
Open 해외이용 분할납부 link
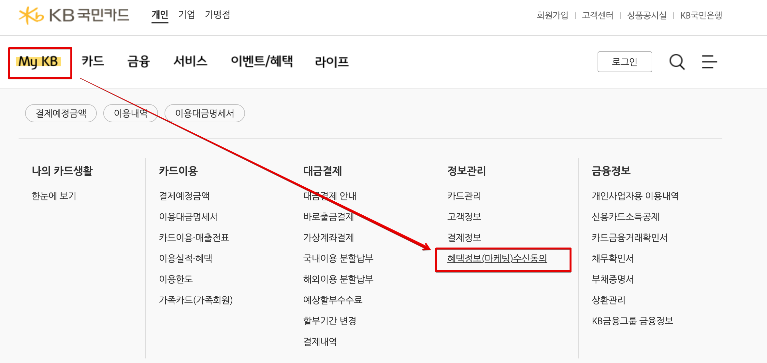[x=338, y=279]
